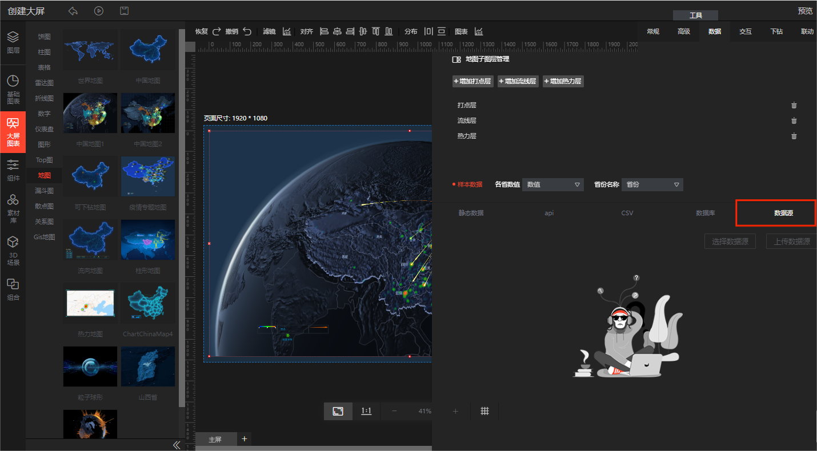Viewport: 817px width, 451px height.
Task: Open the 各省数值 dropdown showing 数值
Action: click(x=553, y=184)
